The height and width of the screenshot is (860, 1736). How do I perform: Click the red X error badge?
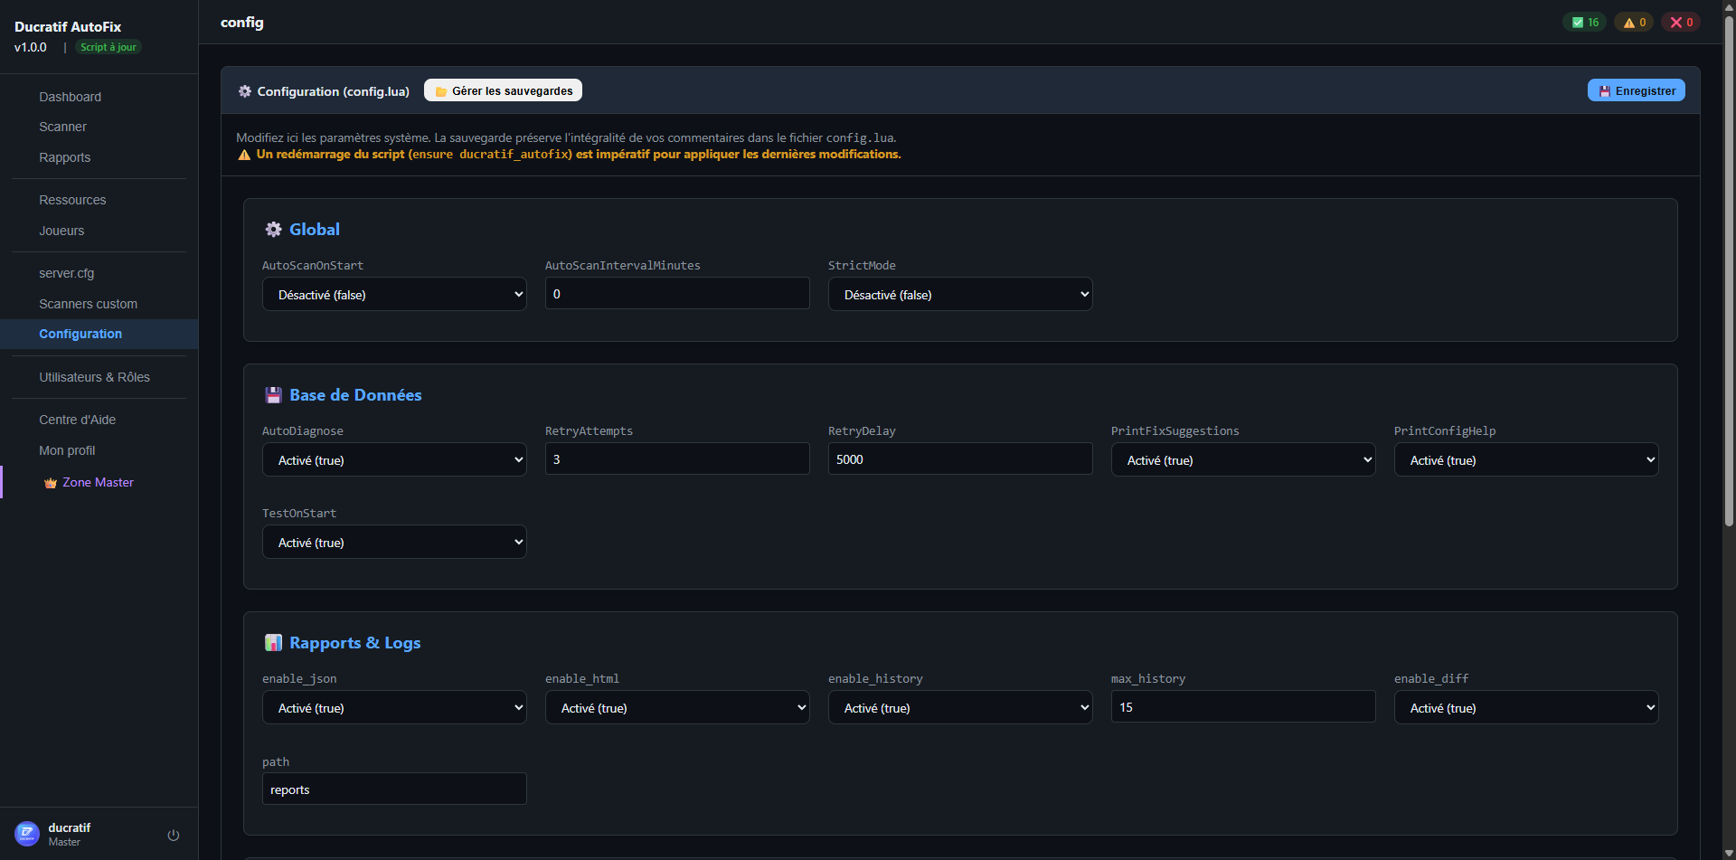(x=1680, y=22)
